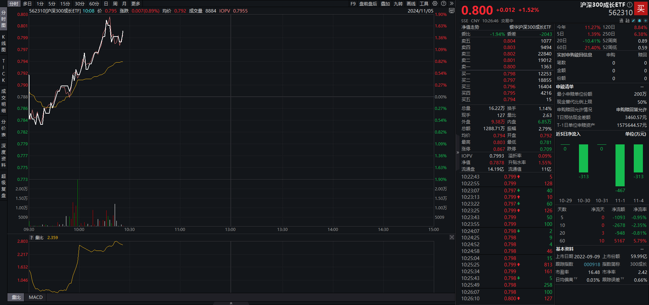The width and height of the screenshot is (649, 305).
Task: Open 超级复盘 in left sidebar
Action: point(3,186)
